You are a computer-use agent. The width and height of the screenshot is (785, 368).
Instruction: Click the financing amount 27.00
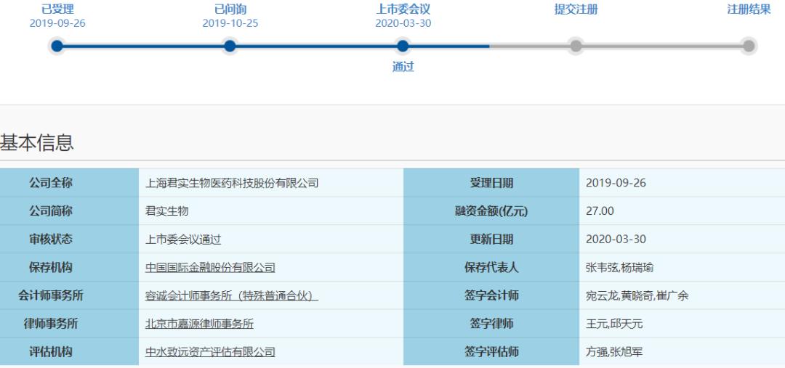point(600,211)
